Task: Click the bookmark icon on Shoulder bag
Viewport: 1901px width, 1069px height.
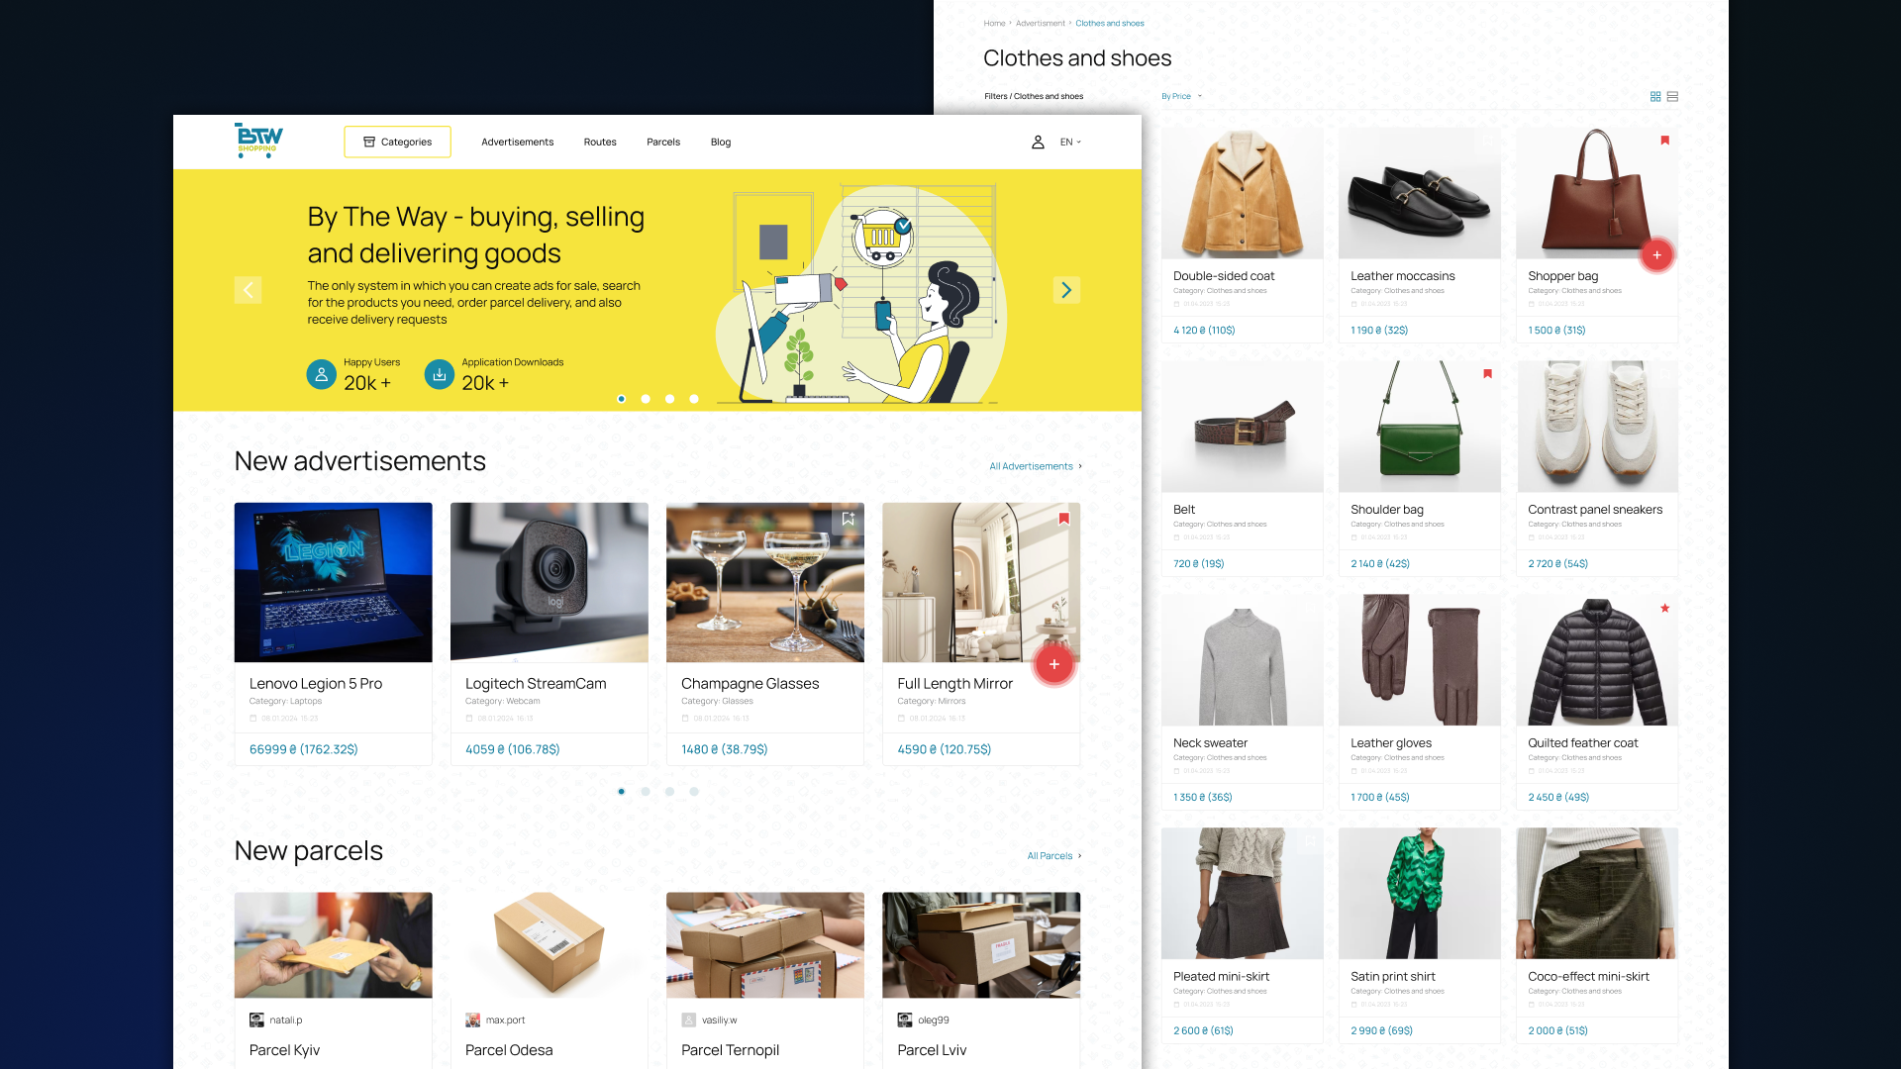Action: pyautogui.click(x=1487, y=374)
